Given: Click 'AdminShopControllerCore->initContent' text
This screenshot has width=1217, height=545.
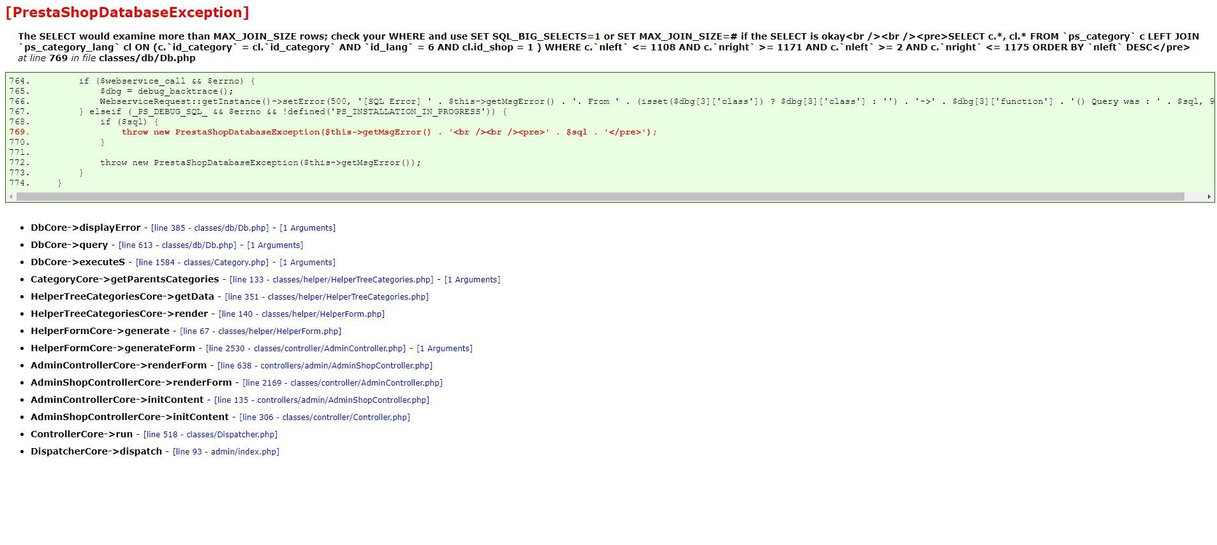Looking at the screenshot, I should coord(129,417).
